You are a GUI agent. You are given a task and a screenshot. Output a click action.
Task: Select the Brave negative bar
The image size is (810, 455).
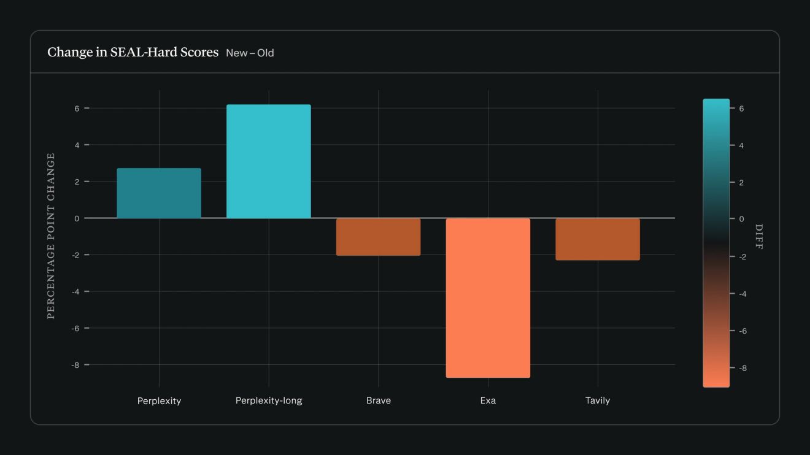coord(379,237)
